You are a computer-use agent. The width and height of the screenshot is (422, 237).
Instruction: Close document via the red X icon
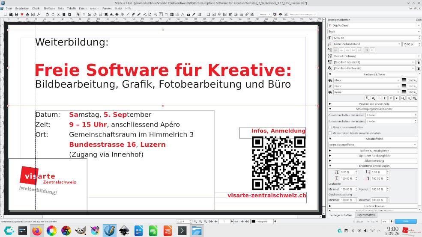(x=22, y=14)
